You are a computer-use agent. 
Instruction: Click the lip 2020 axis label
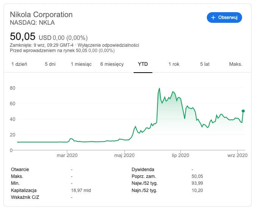[x=180, y=155]
